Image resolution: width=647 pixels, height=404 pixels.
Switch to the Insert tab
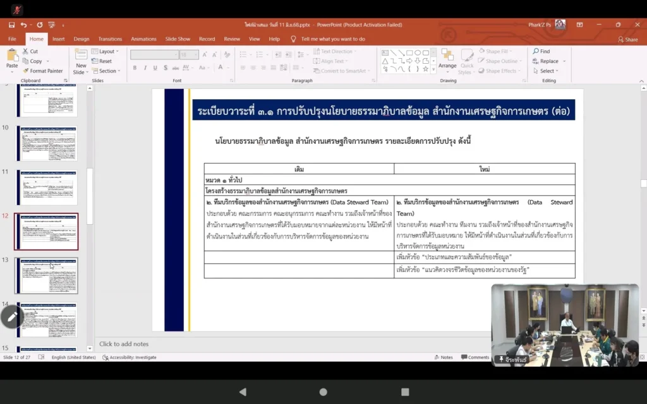point(58,39)
